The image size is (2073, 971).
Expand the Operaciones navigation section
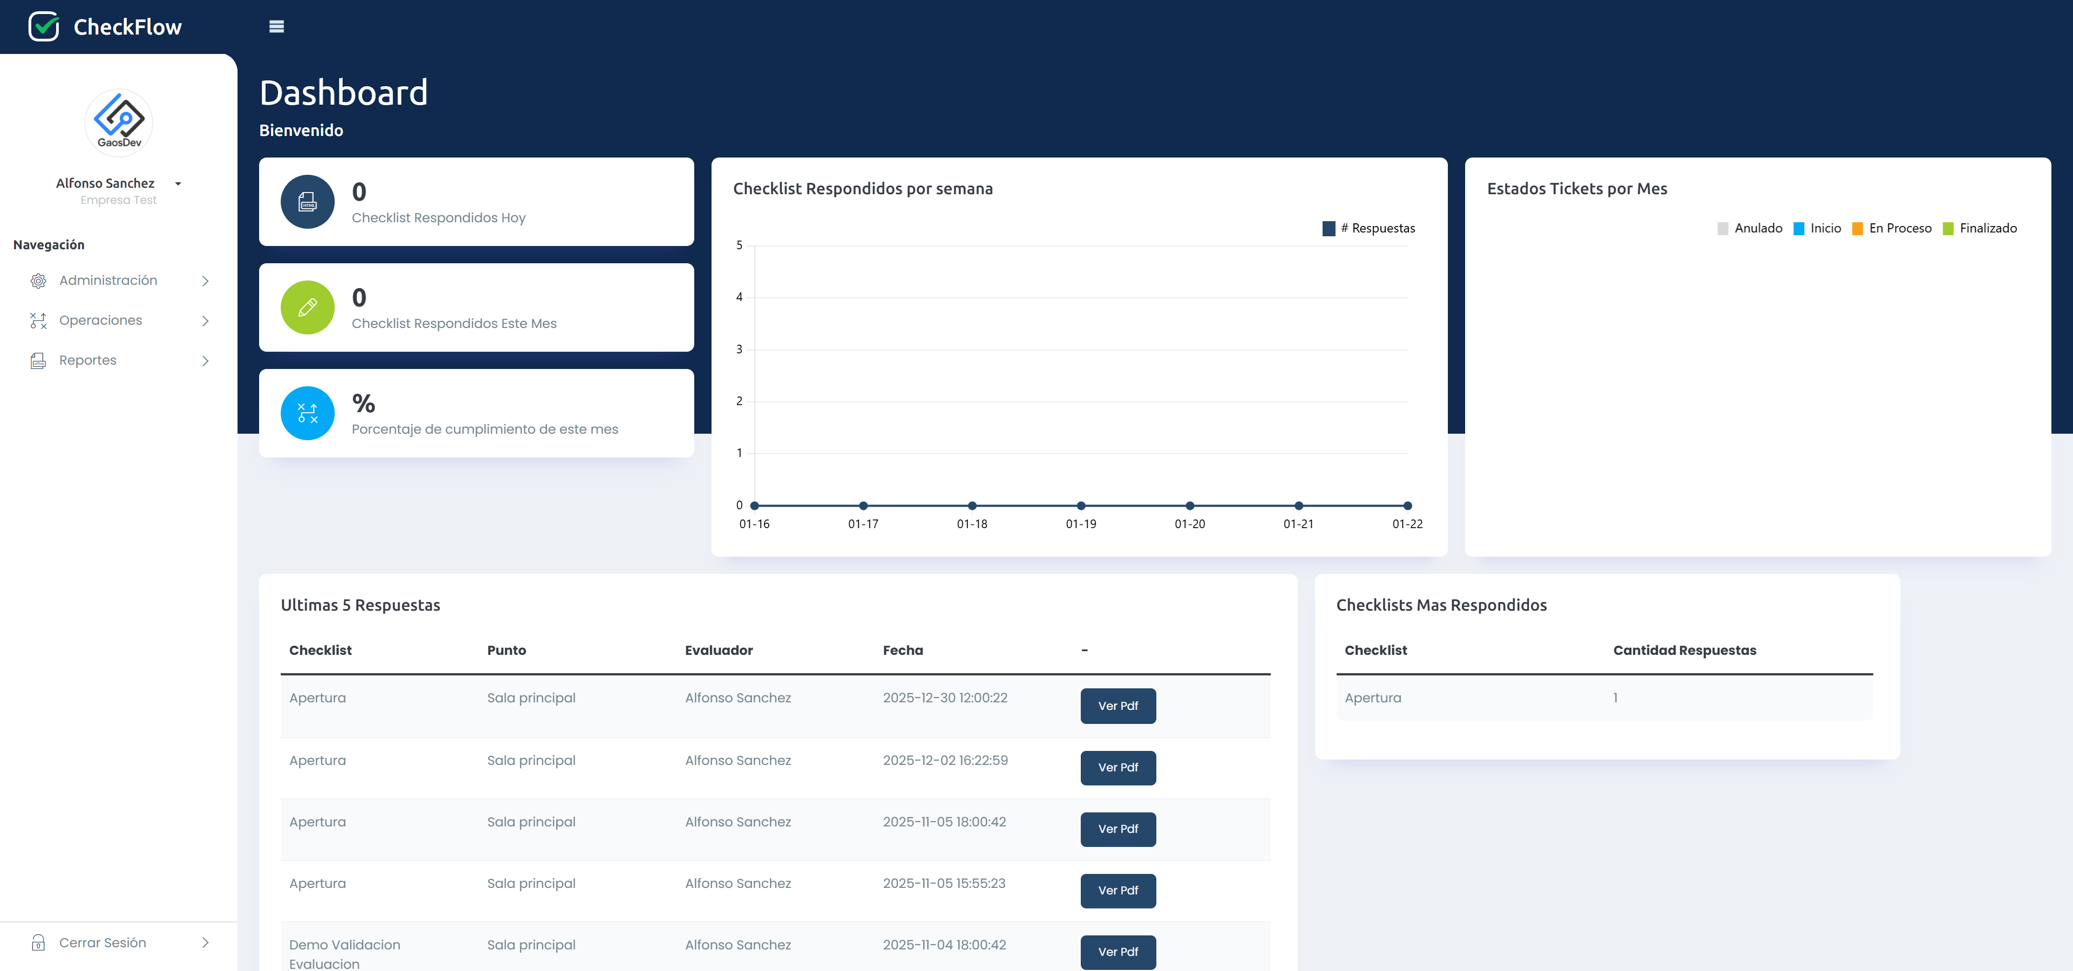100,320
